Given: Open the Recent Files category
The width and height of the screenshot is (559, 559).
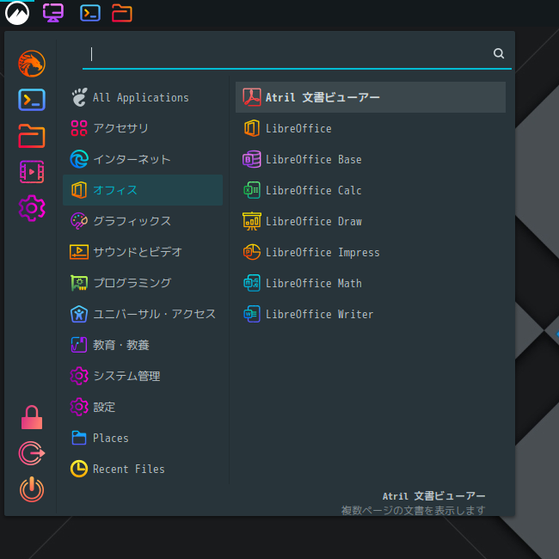Looking at the screenshot, I should click(143, 470).
